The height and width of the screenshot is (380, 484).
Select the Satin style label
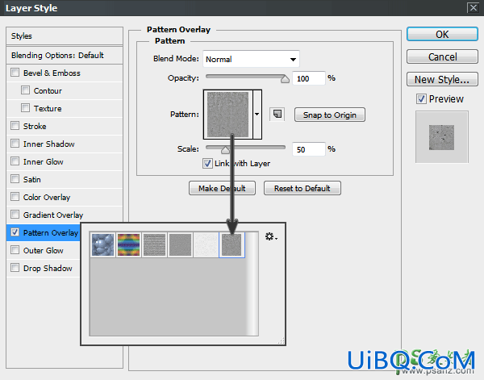(x=31, y=180)
